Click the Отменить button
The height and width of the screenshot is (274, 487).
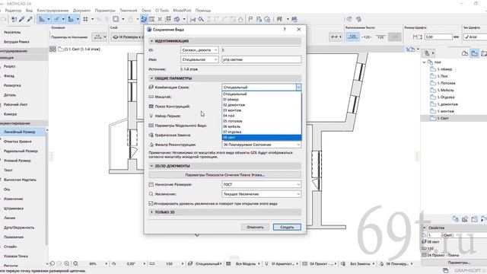255,227
